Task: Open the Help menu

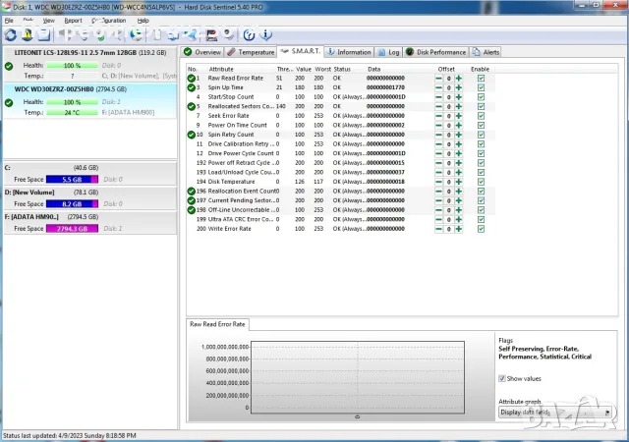Action: coord(143,21)
